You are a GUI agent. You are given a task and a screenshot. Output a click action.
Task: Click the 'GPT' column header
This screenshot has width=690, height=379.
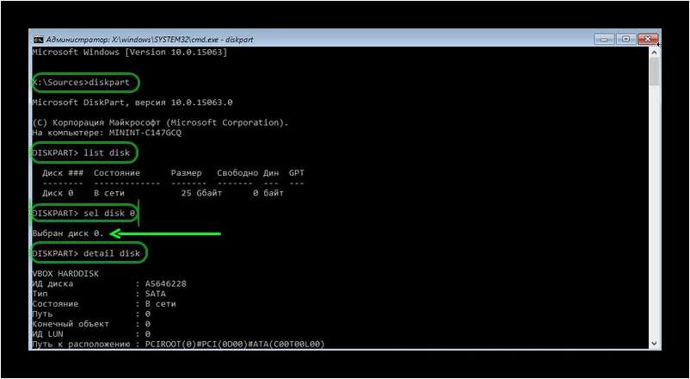[x=297, y=173]
